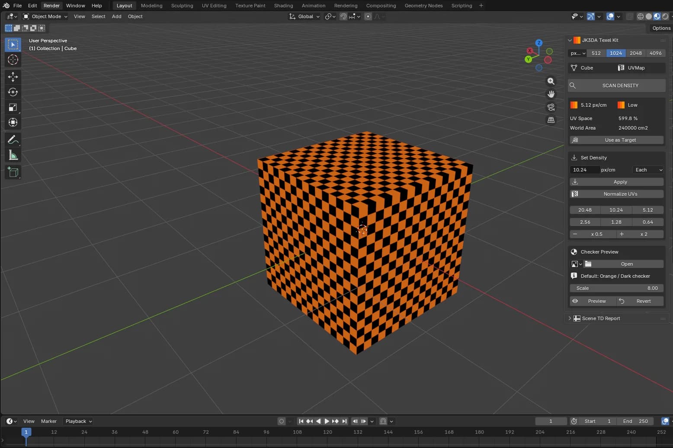This screenshot has width=673, height=448.
Task: Open the Add menu in the viewport header
Action: 117,16
